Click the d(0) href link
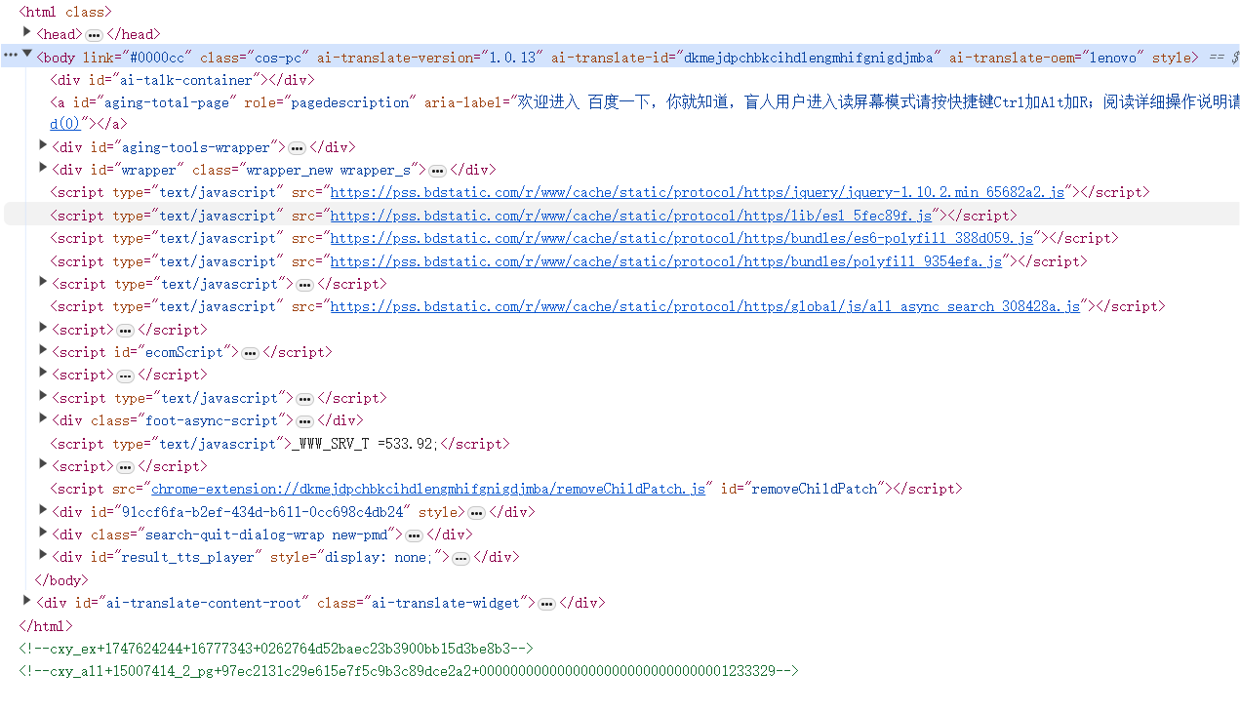The height and width of the screenshot is (713, 1240). [x=65, y=124]
